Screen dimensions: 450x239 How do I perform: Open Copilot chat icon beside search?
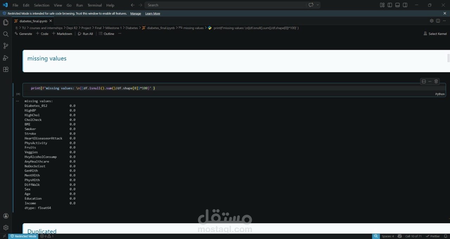[x=311, y=5]
